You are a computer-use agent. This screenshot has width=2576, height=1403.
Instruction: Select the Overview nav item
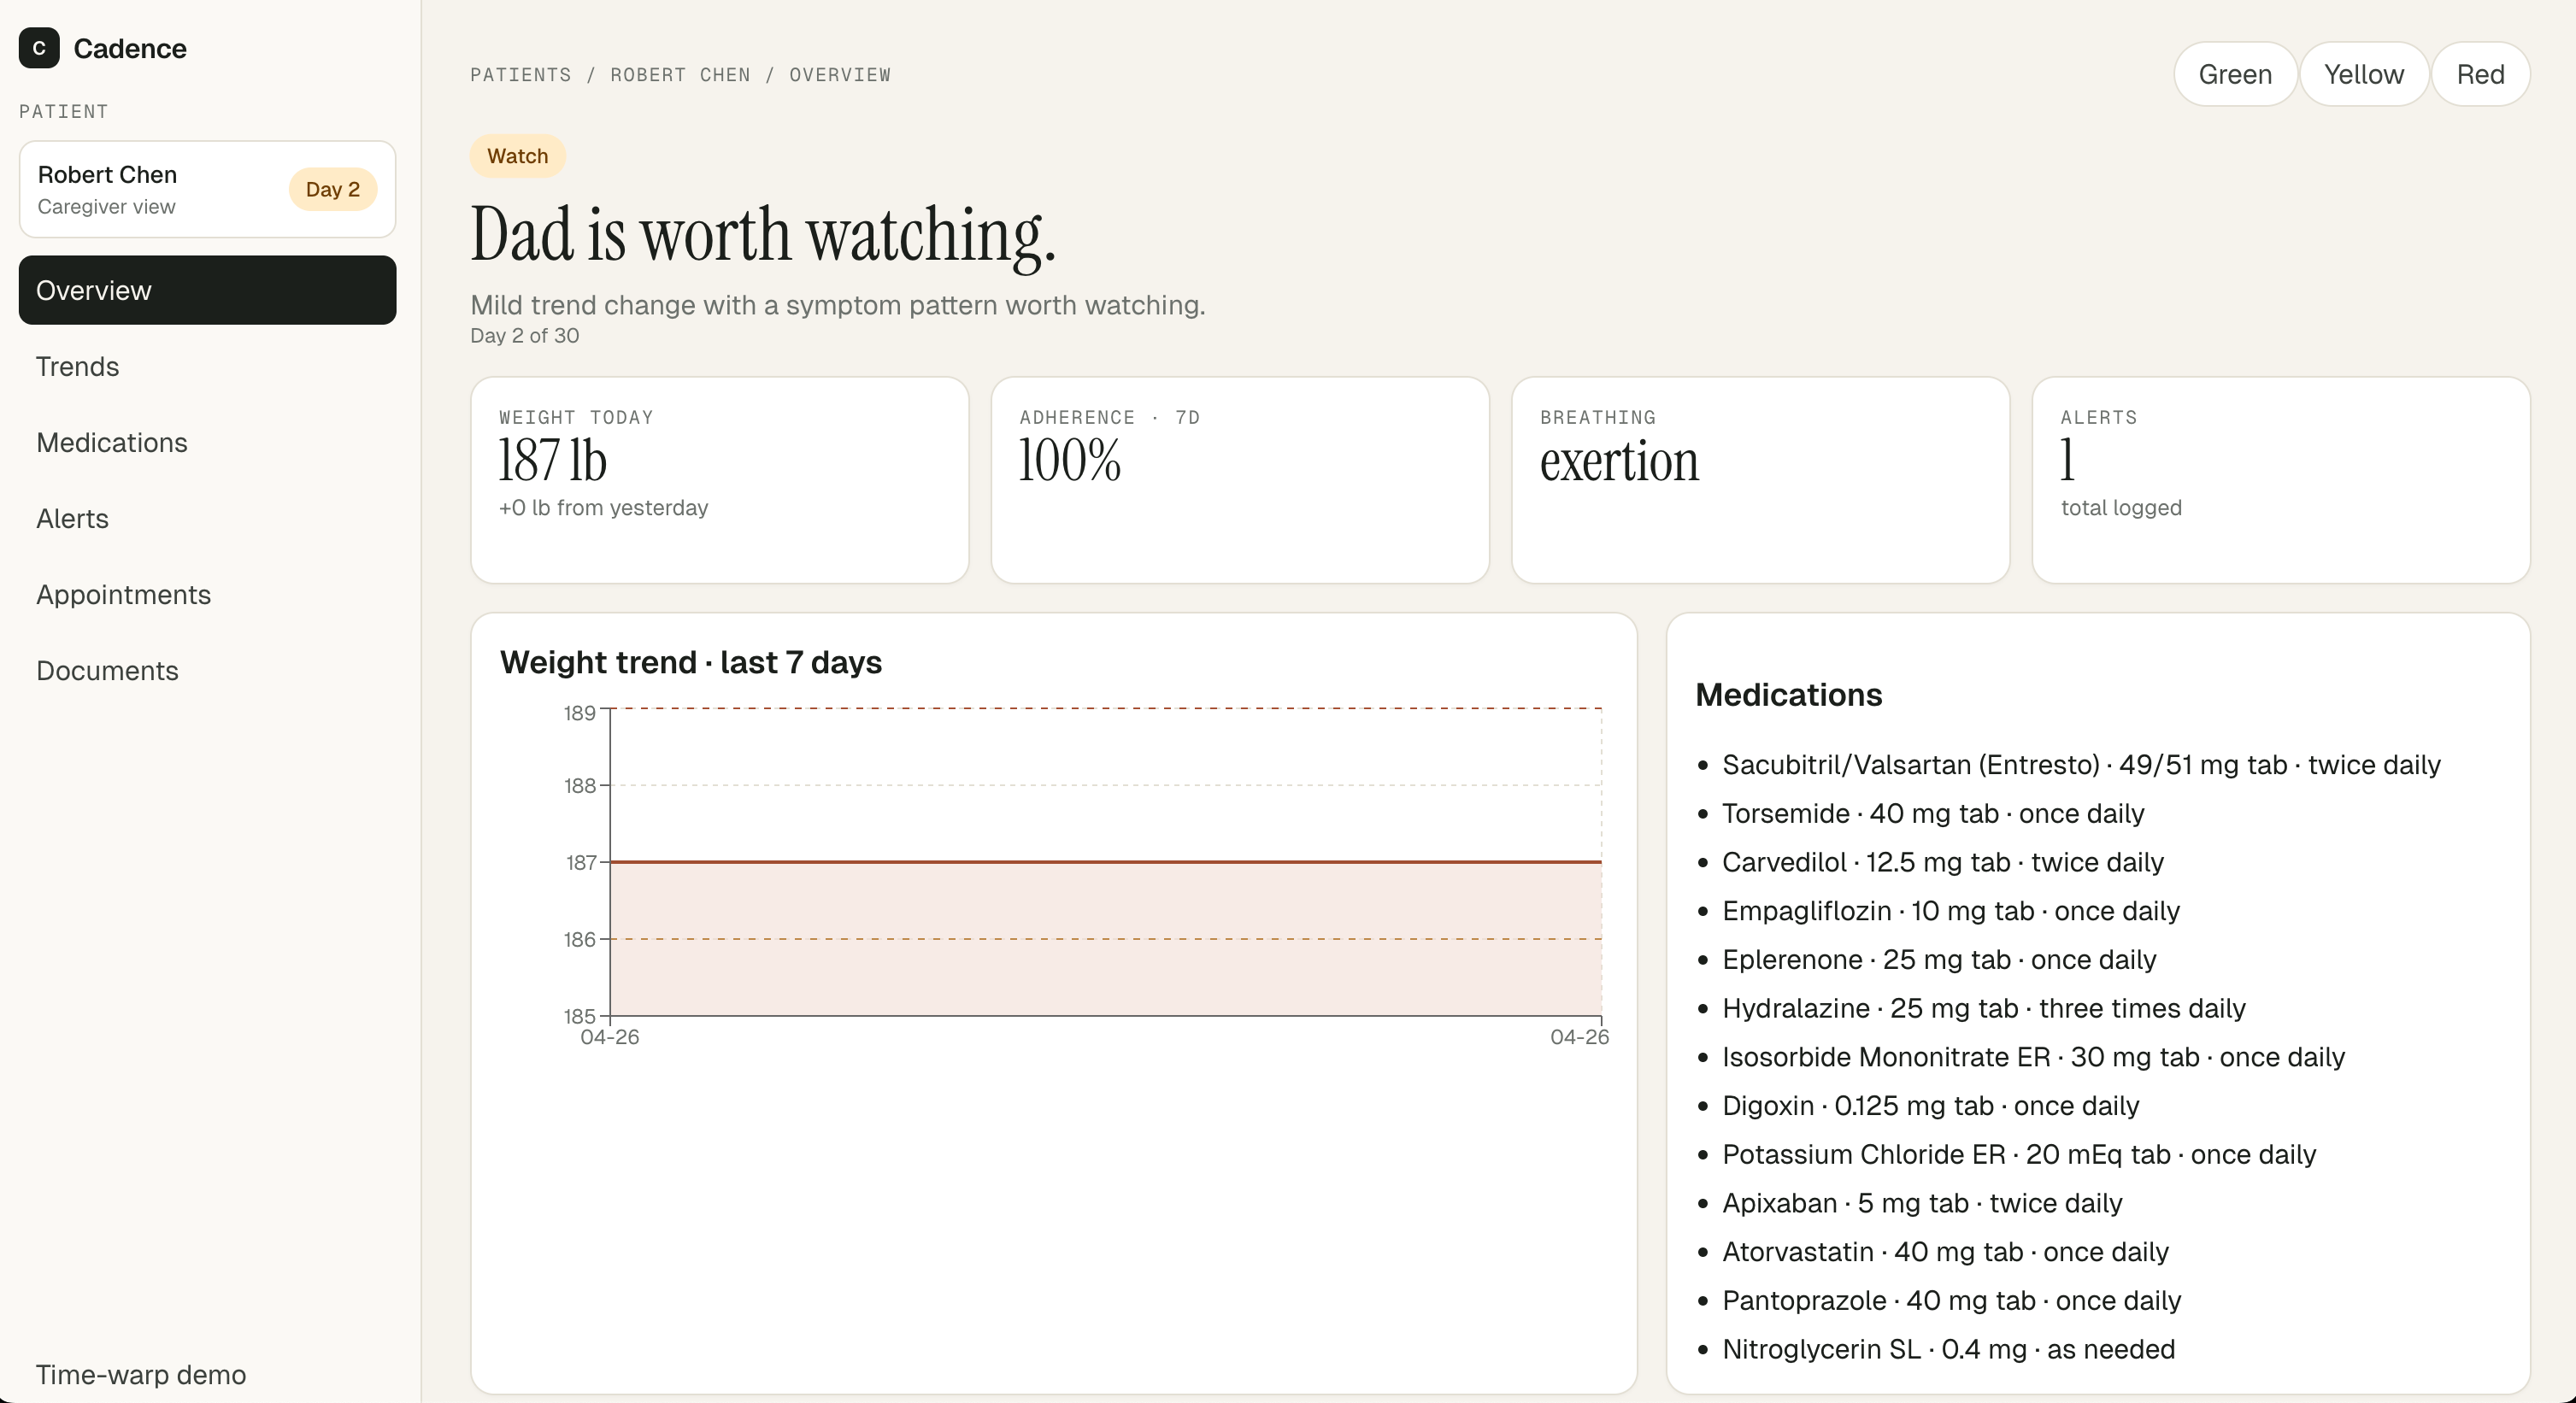(207, 290)
